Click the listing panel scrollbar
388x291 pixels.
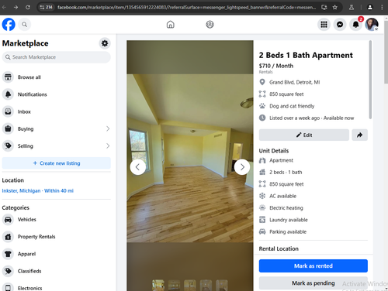click(370, 80)
